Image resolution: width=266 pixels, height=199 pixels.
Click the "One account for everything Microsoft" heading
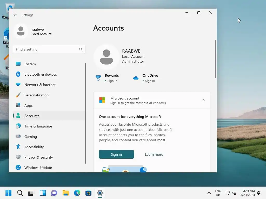click(x=130, y=117)
